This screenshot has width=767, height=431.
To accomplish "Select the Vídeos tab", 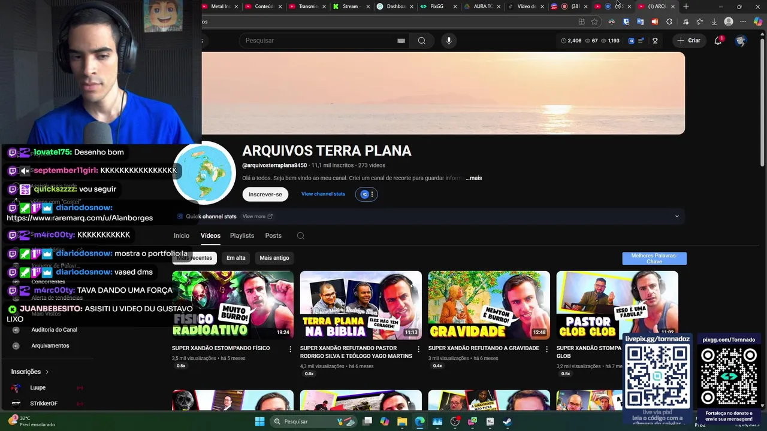I will coord(210,236).
